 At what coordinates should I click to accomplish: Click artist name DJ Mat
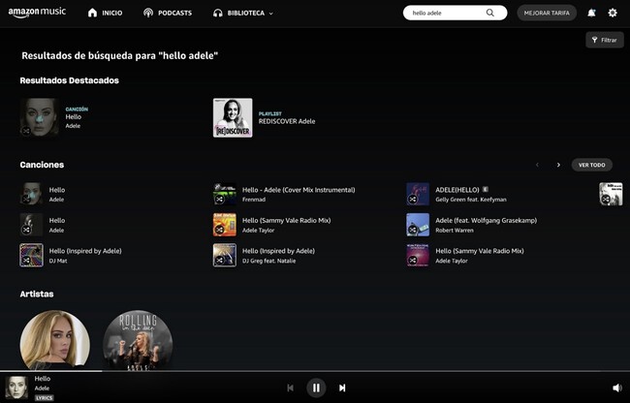coord(58,261)
